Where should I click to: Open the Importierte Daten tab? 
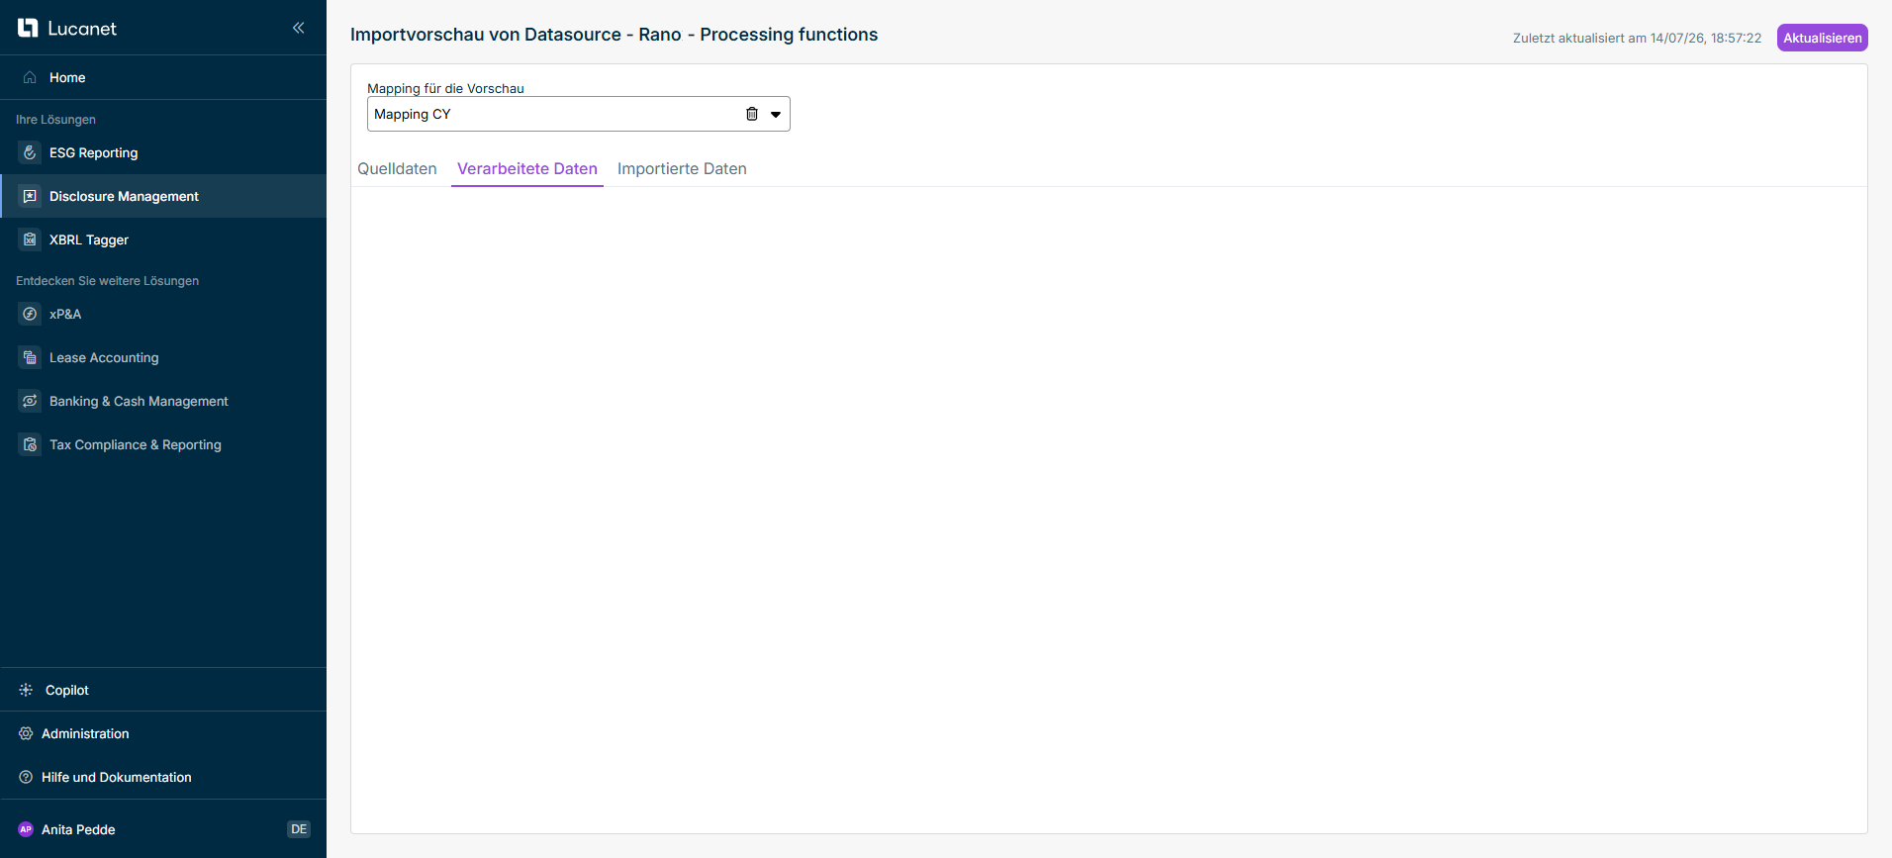[x=682, y=168]
